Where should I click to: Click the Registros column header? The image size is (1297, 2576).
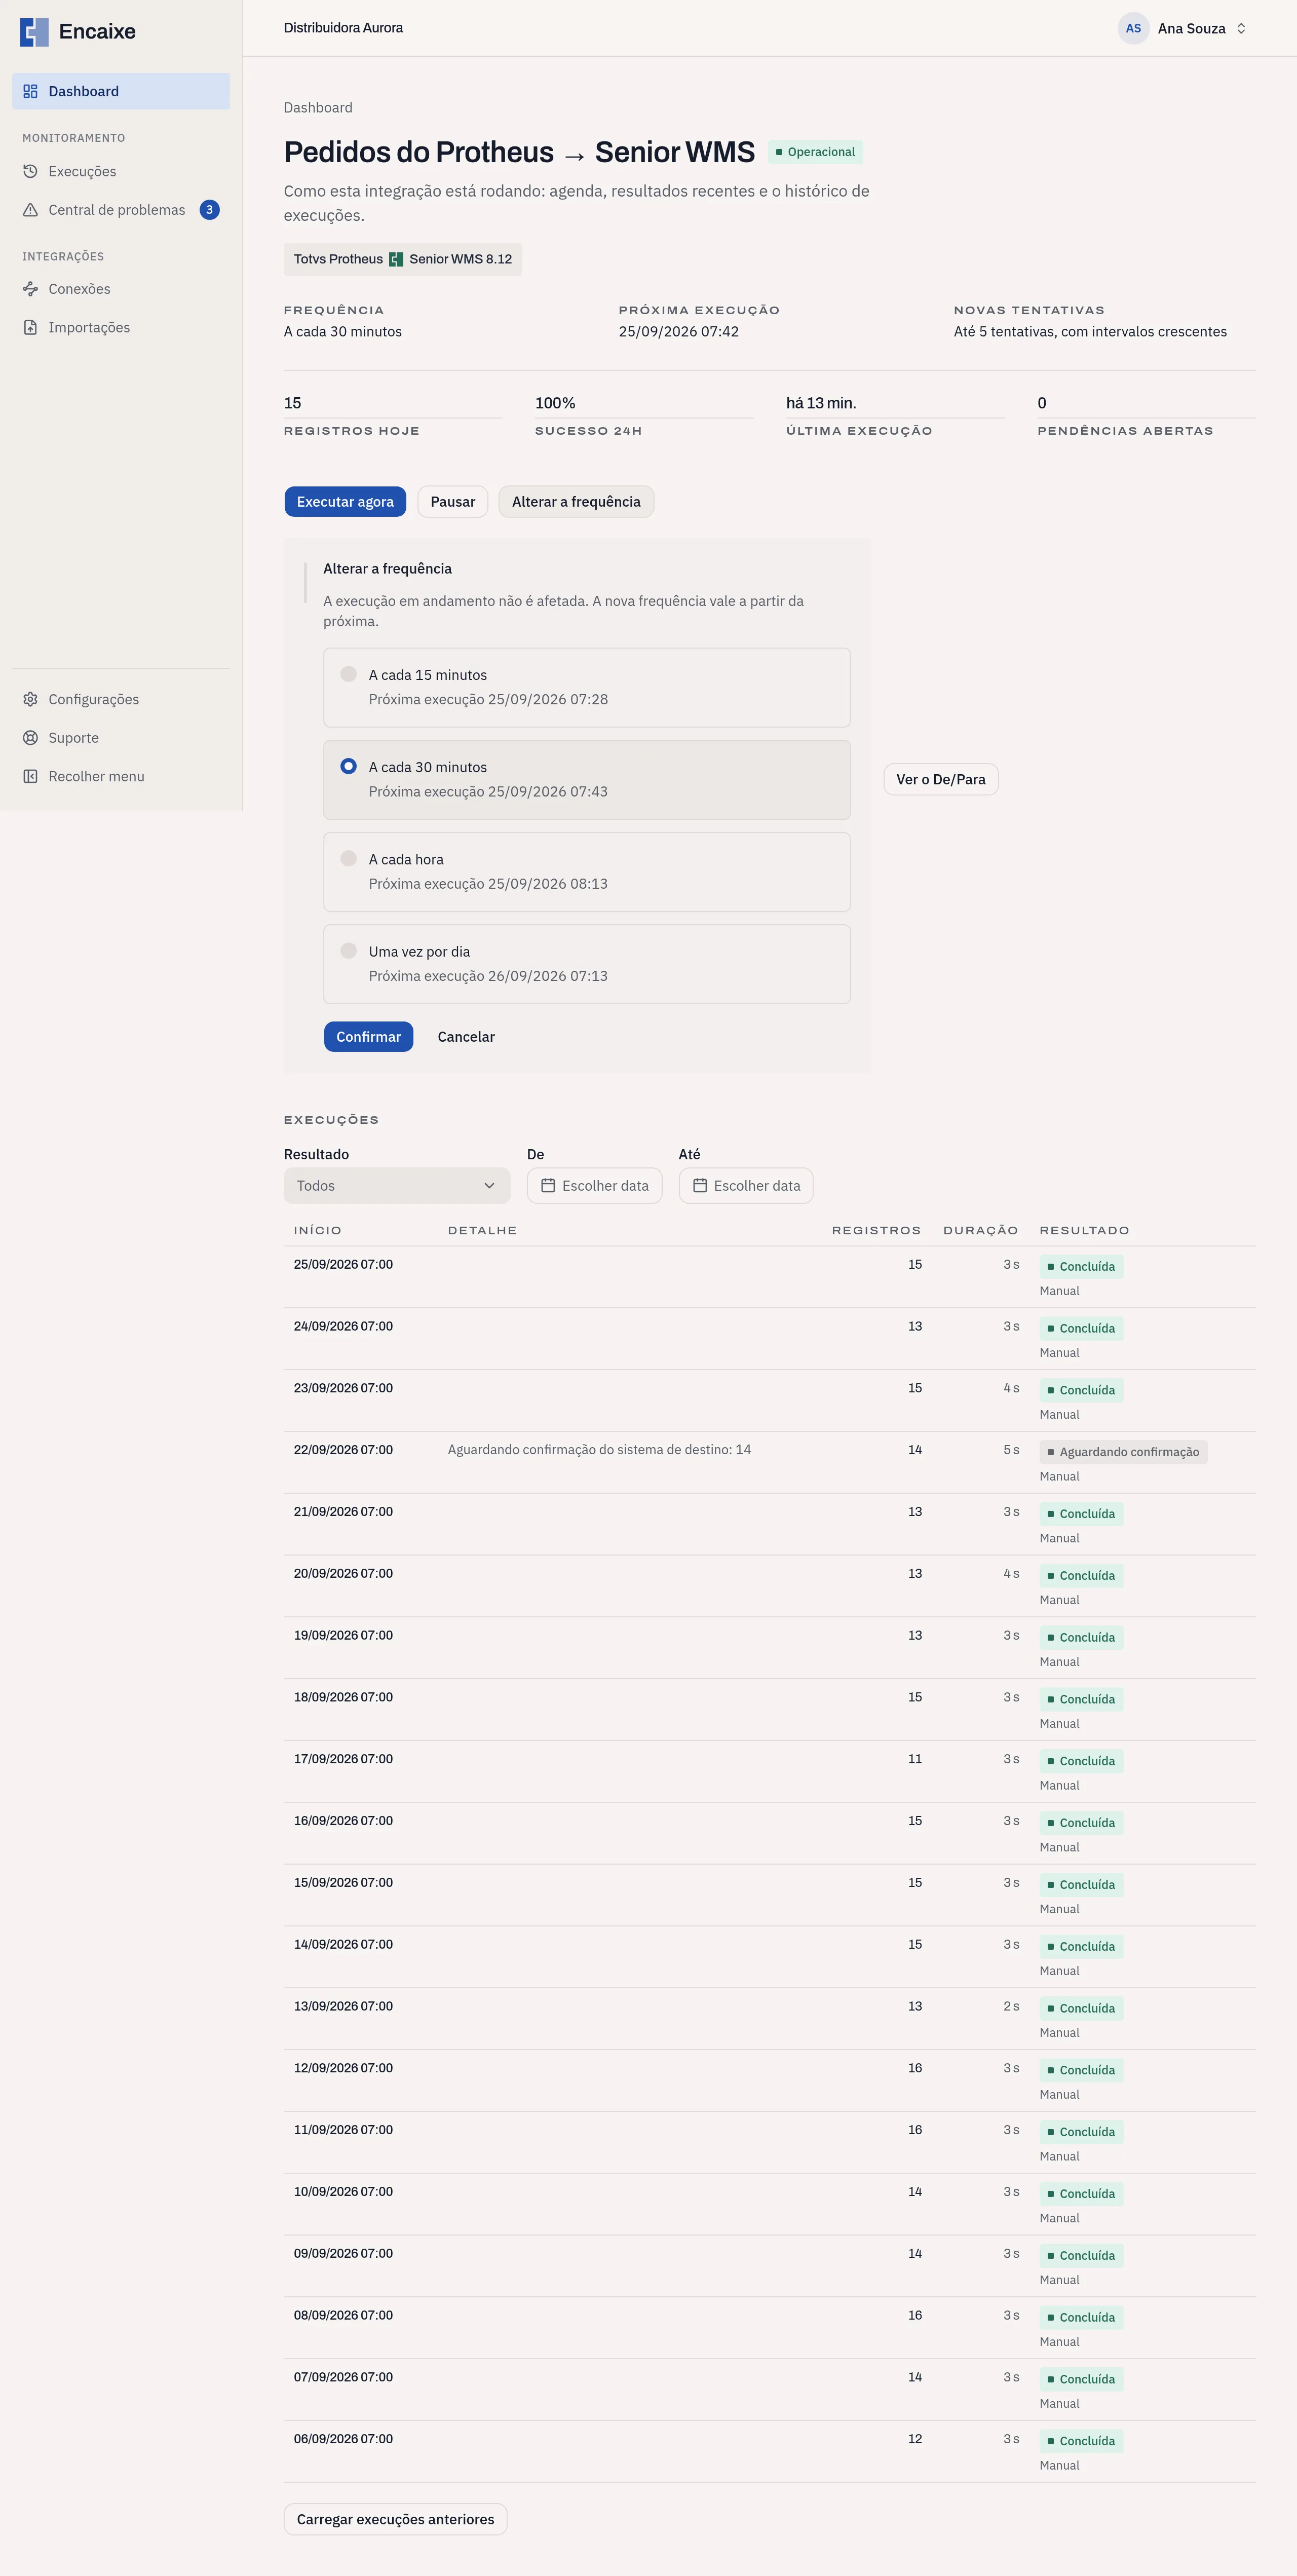point(876,1230)
